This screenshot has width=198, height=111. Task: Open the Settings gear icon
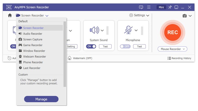[x=131, y=15]
